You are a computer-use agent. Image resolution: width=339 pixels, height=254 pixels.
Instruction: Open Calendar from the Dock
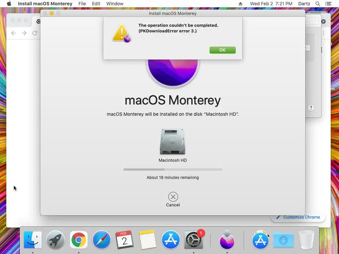tap(124, 240)
